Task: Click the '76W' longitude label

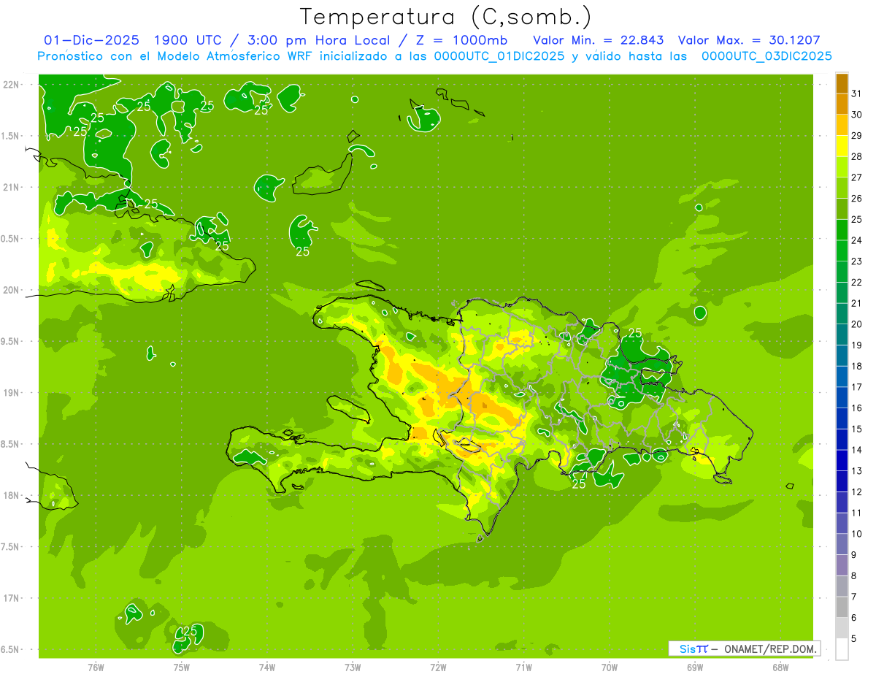Action: (96, 667)
